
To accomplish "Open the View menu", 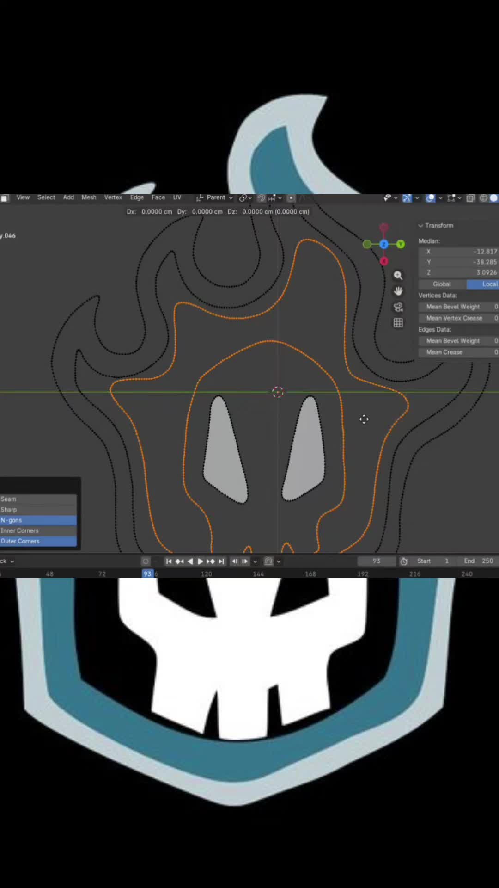I will tap(23, 197).
